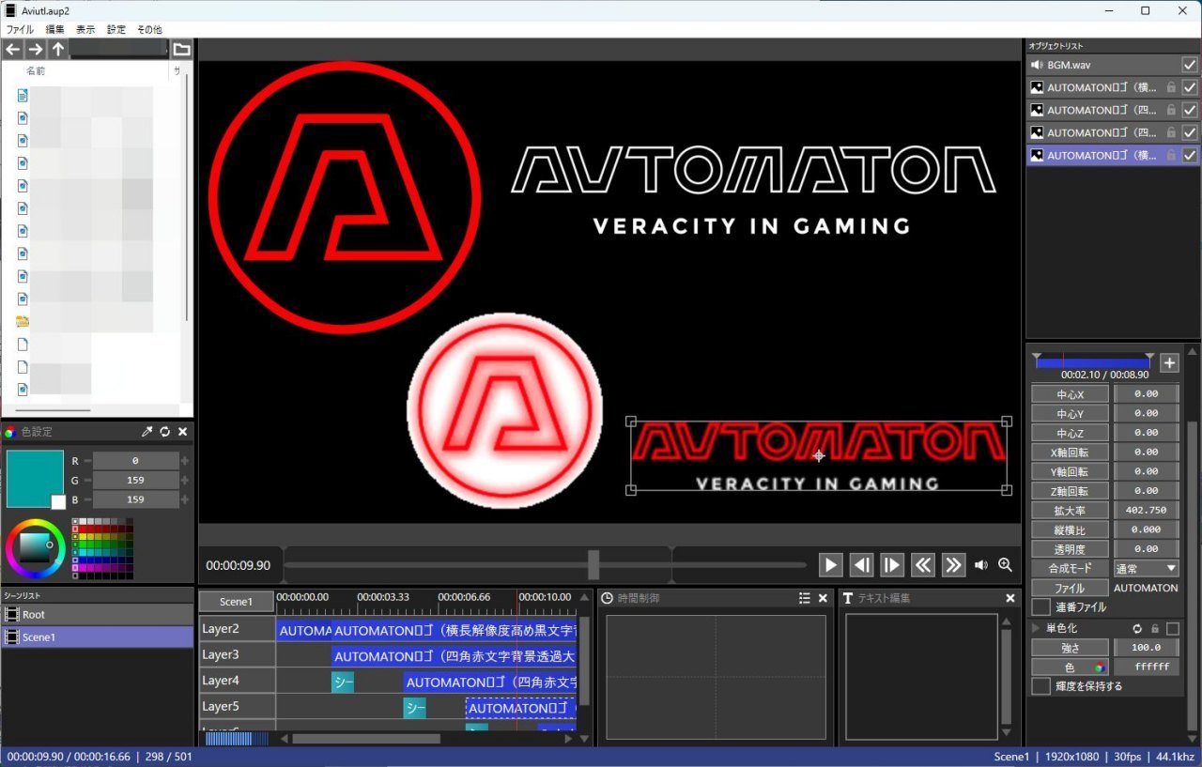The image size is (1202, 767).
Task: Go forward in the file browser
Action: (36, 50)
